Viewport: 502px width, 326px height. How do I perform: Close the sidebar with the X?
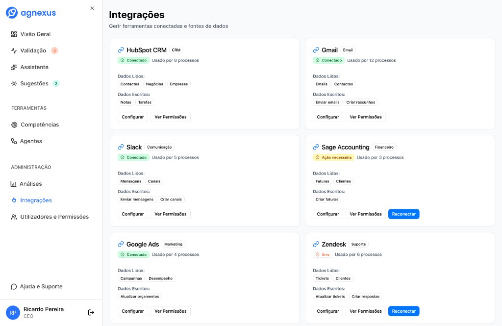point(92,8)
